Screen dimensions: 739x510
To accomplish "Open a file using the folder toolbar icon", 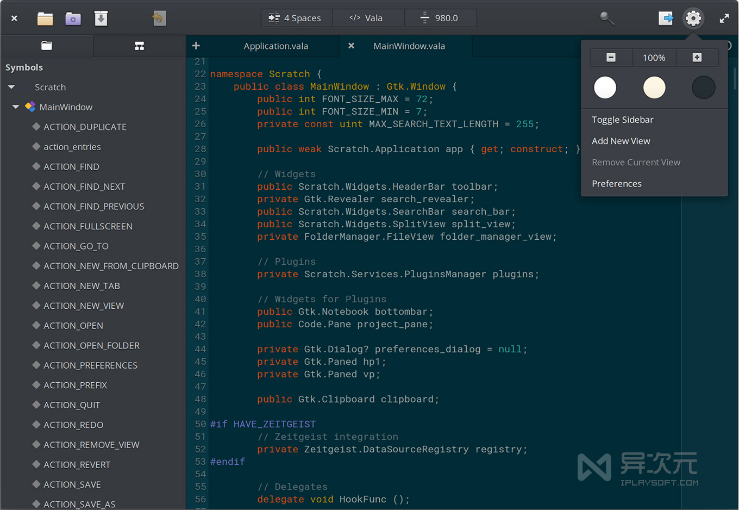I will (45, 18).
